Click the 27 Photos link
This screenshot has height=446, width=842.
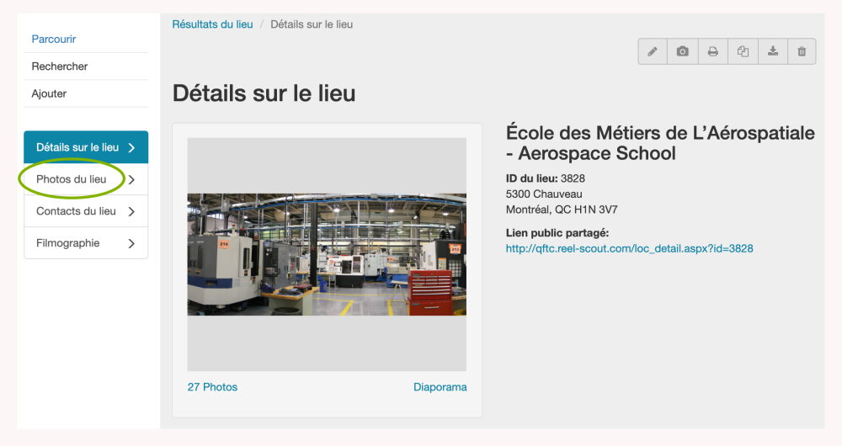[x=212, y=387]
